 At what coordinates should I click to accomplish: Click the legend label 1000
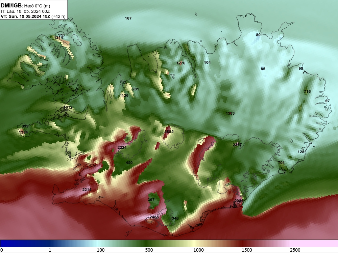198,250
